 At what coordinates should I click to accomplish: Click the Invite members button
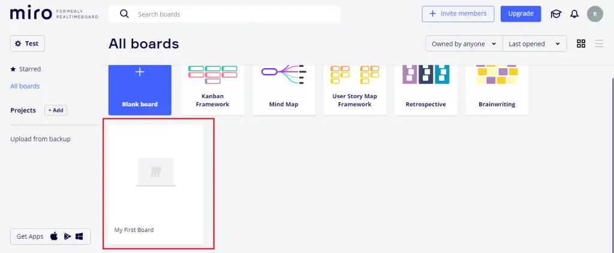(458, 14)
